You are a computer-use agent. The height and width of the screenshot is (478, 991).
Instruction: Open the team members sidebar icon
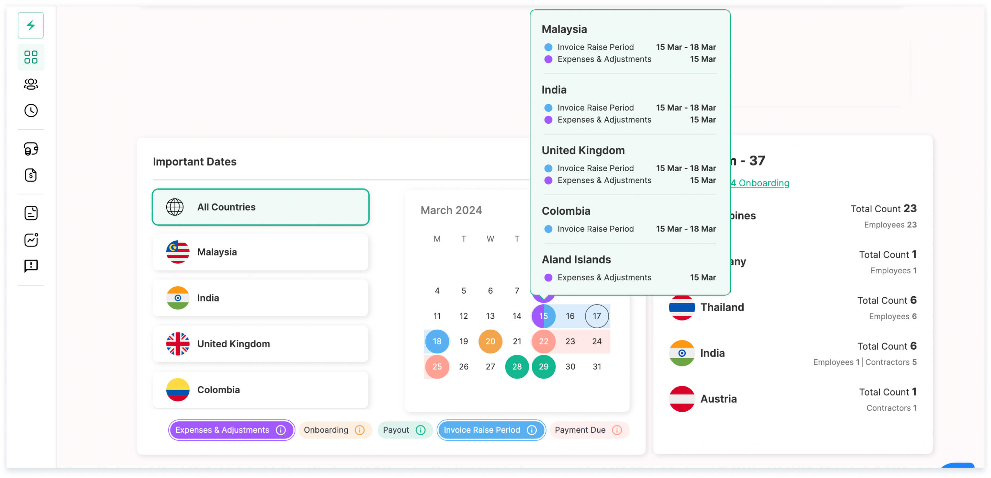[x=31, y=84]
